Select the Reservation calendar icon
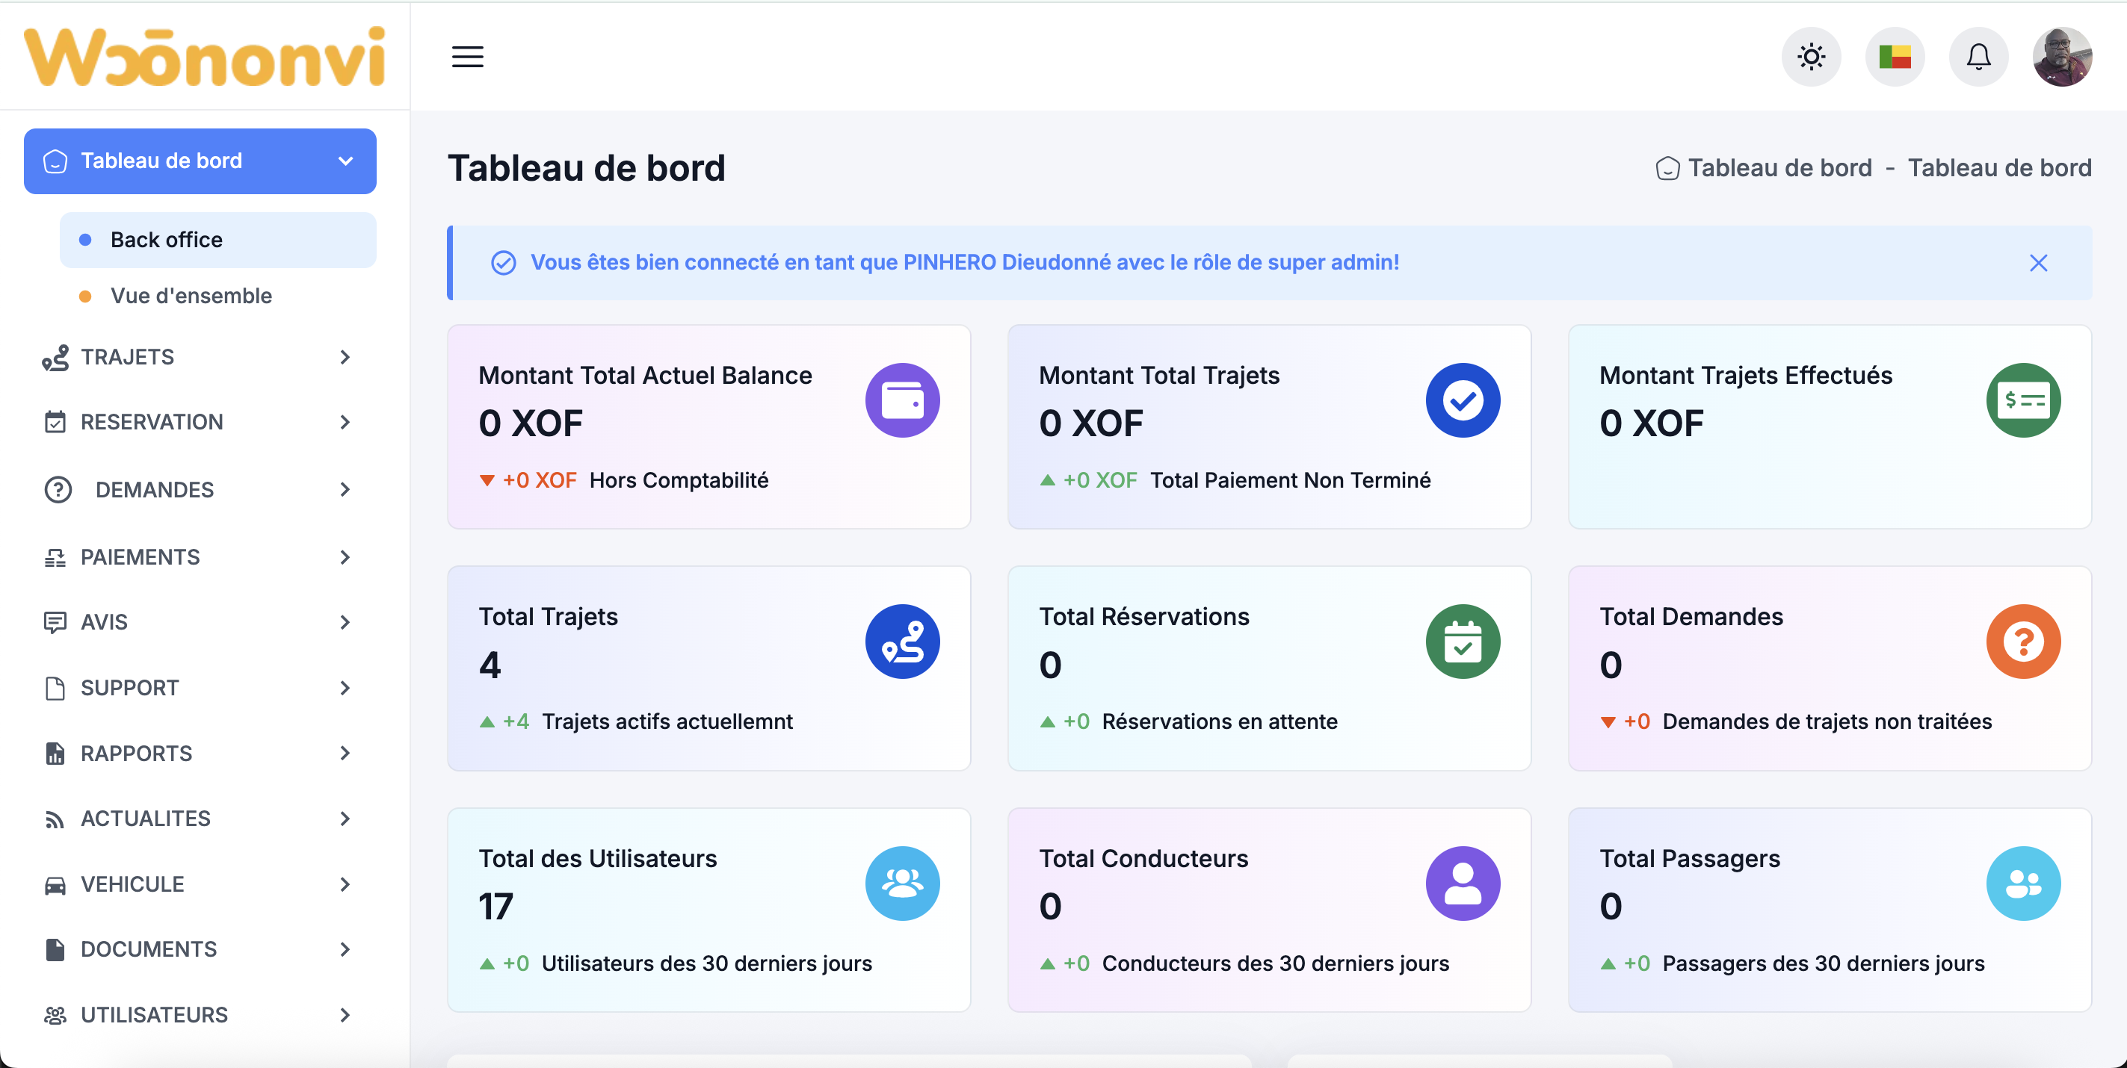The image size is (2127, 1068). point(55,422)
